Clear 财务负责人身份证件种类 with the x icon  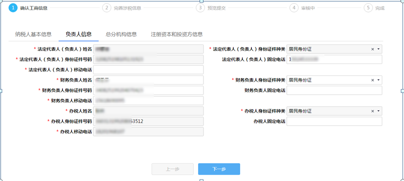coord(373,80)
